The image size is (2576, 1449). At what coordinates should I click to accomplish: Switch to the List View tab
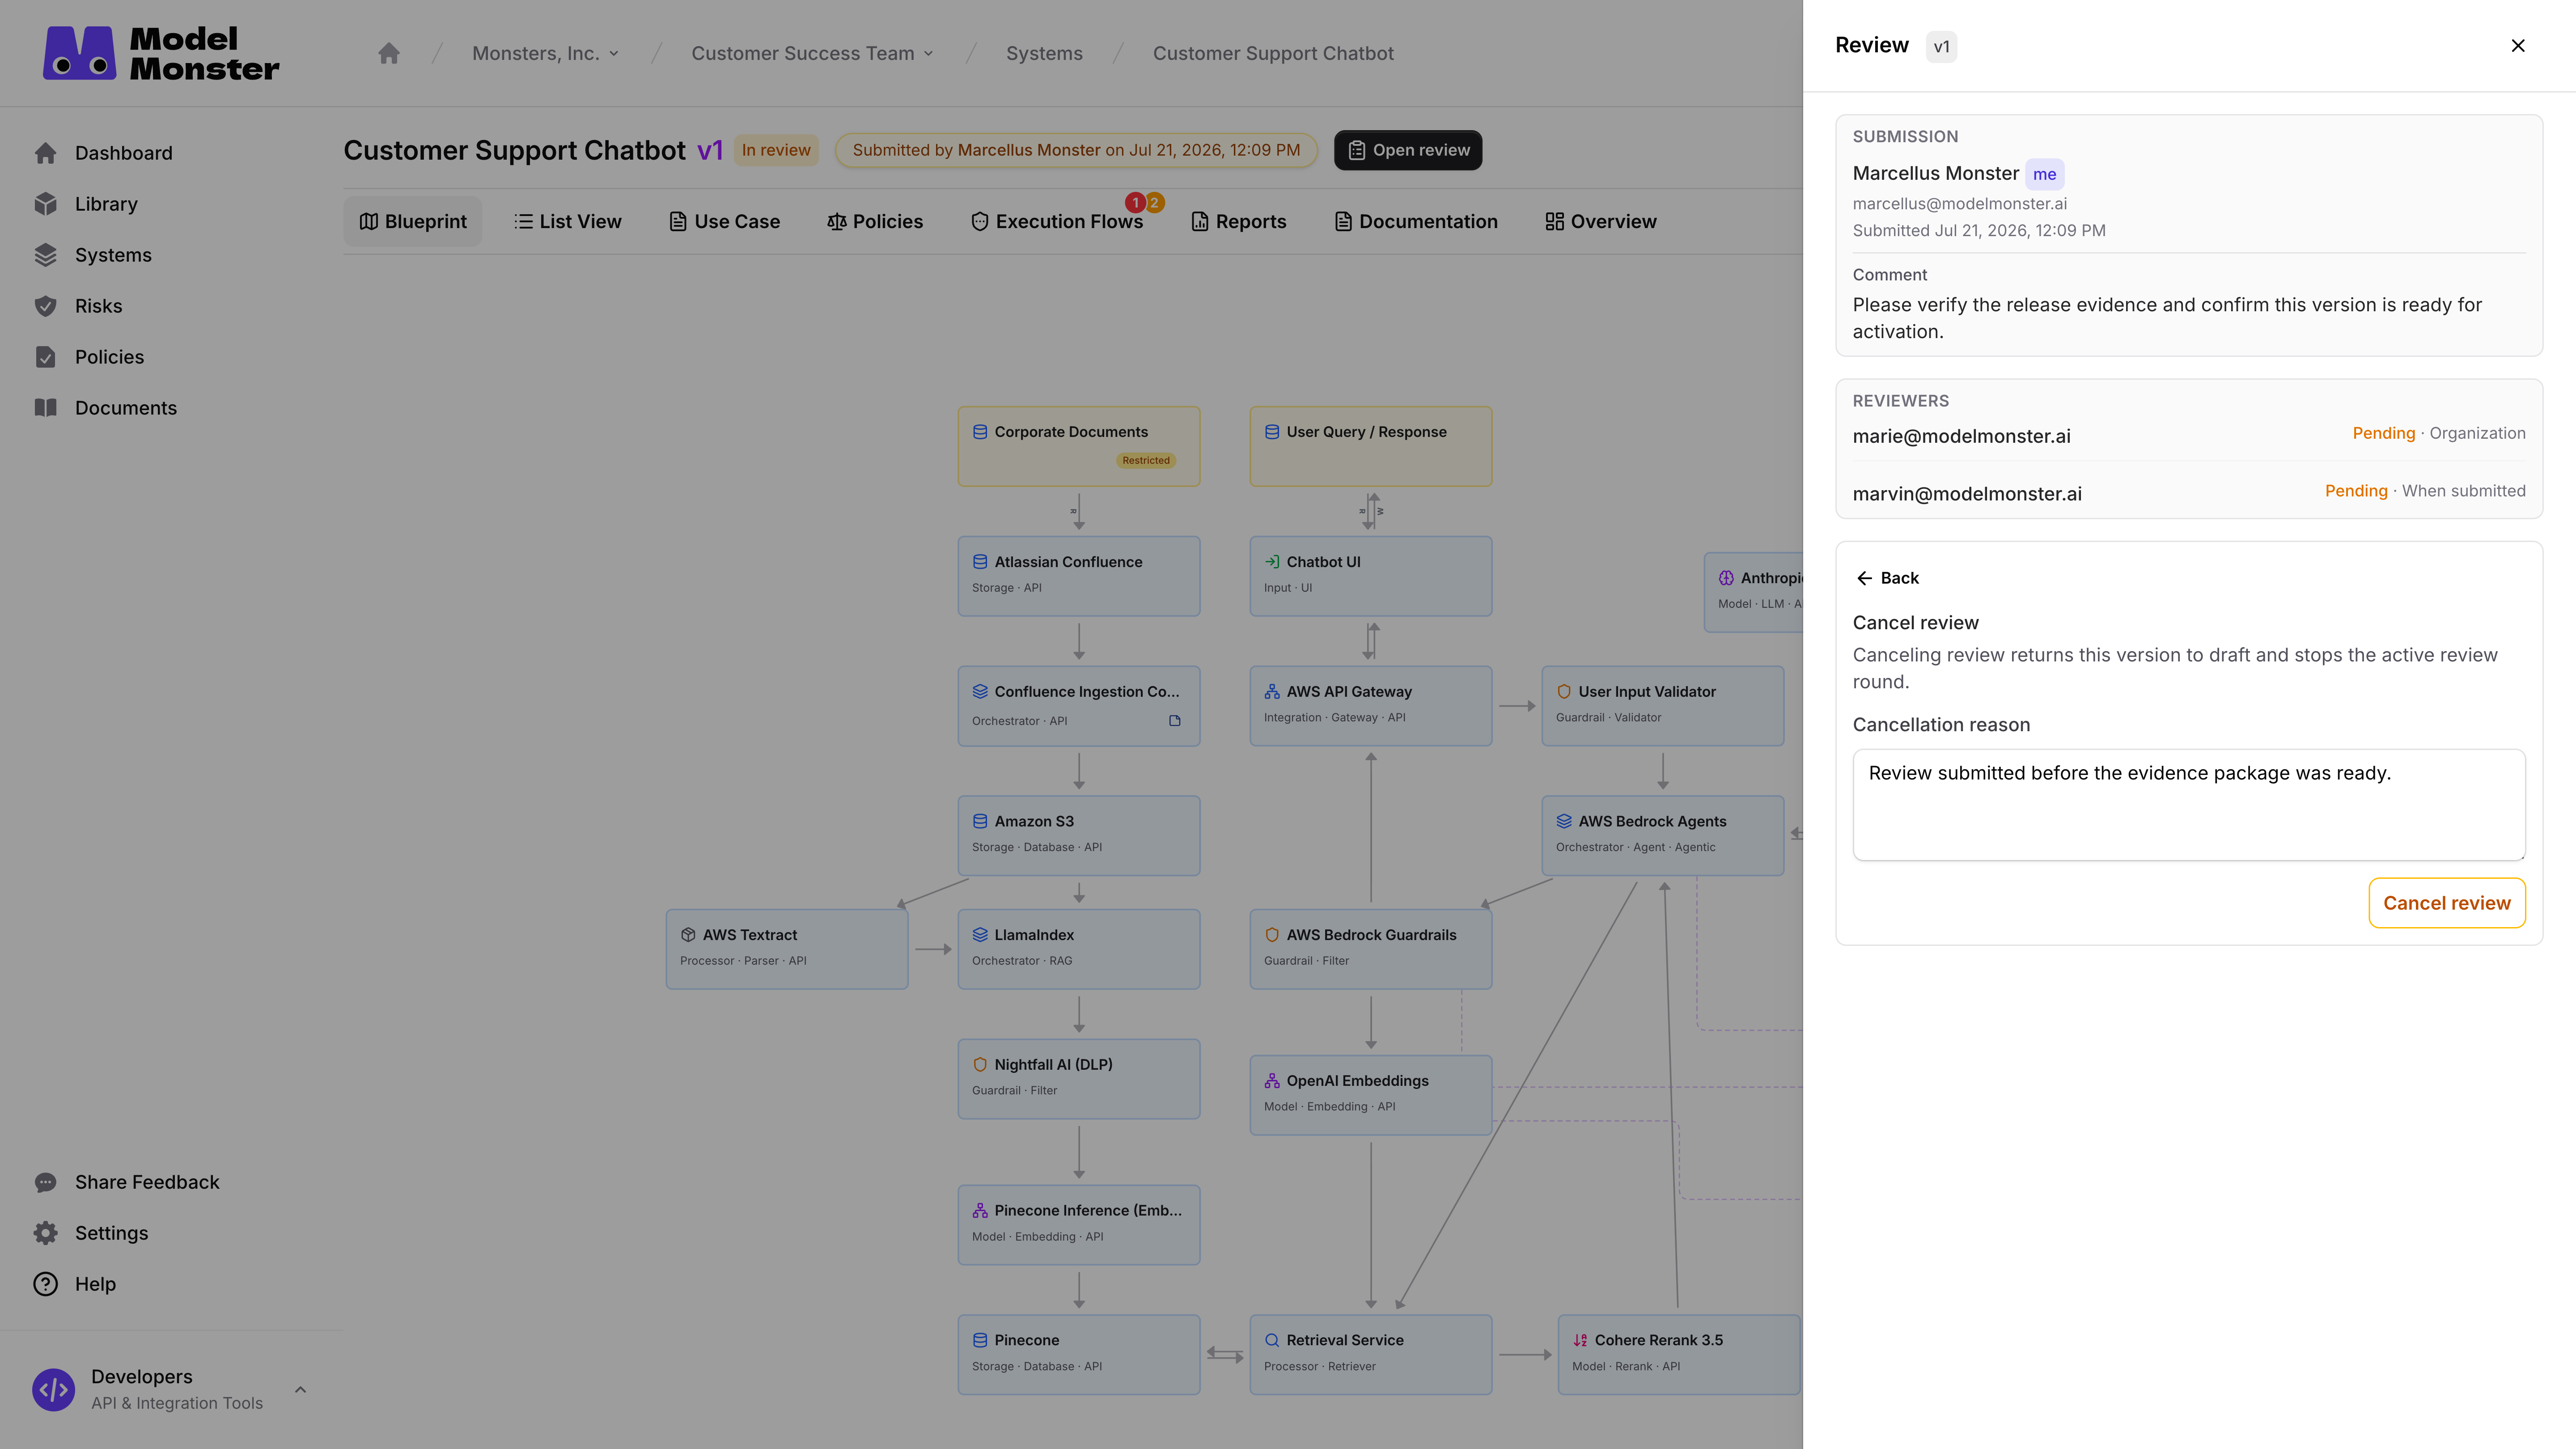[x=568, y=221]
